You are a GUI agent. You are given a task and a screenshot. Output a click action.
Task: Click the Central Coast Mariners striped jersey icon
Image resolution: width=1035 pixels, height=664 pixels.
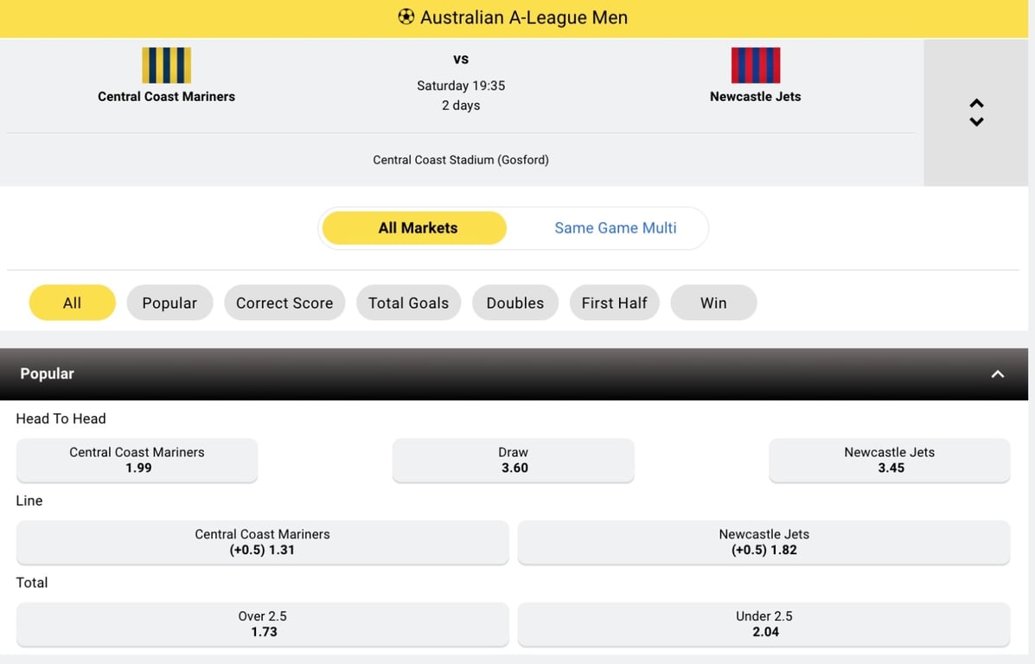[166, 66]
